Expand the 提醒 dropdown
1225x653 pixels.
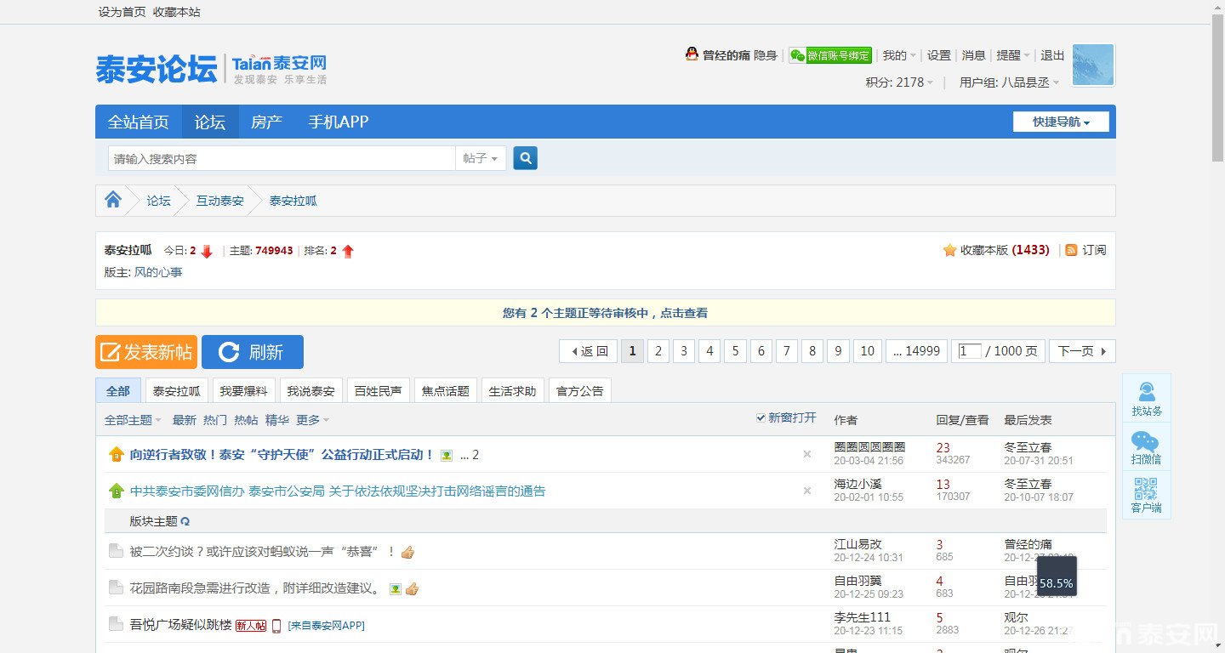coord(1013,55)
